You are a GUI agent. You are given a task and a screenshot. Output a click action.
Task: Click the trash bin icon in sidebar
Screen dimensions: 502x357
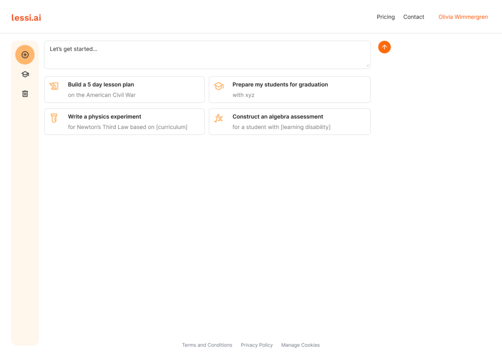click(25, 94)
